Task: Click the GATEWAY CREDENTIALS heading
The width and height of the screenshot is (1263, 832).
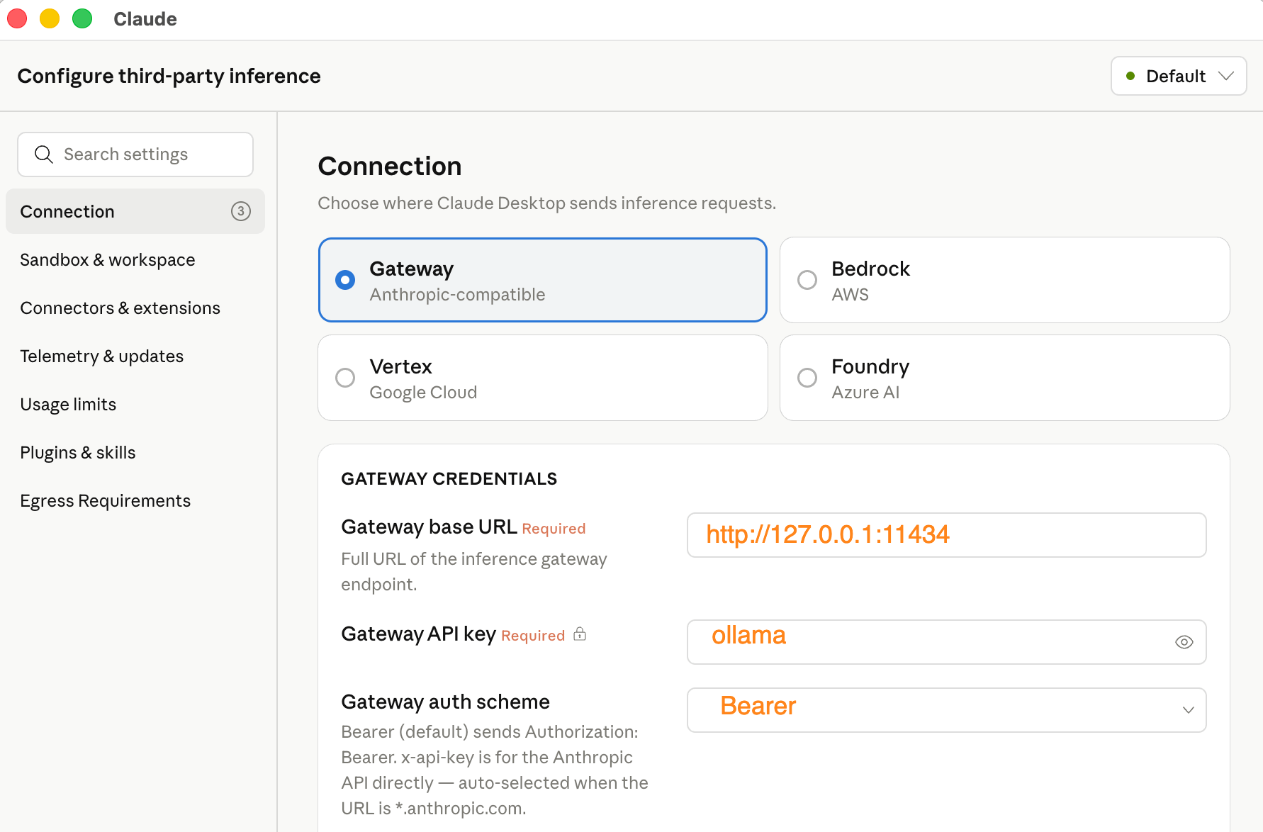Action: 449,479
